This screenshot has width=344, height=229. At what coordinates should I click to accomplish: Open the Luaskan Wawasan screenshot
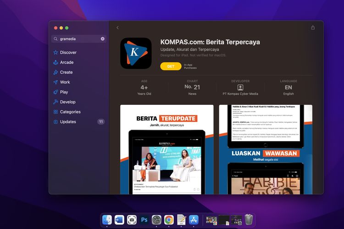(x=266, y=149)
